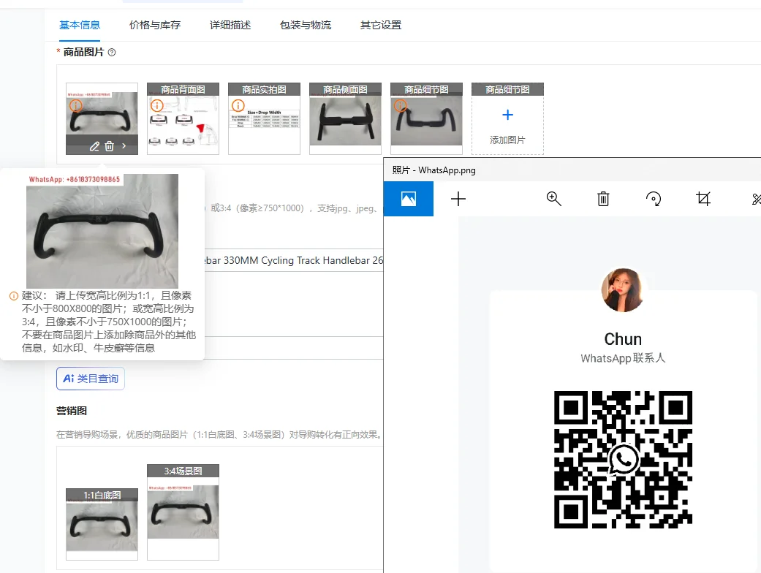Open the 其它设置 tab
Image resolution: width=761 pixels, height=573 pixels.
(x=381, y=26)
